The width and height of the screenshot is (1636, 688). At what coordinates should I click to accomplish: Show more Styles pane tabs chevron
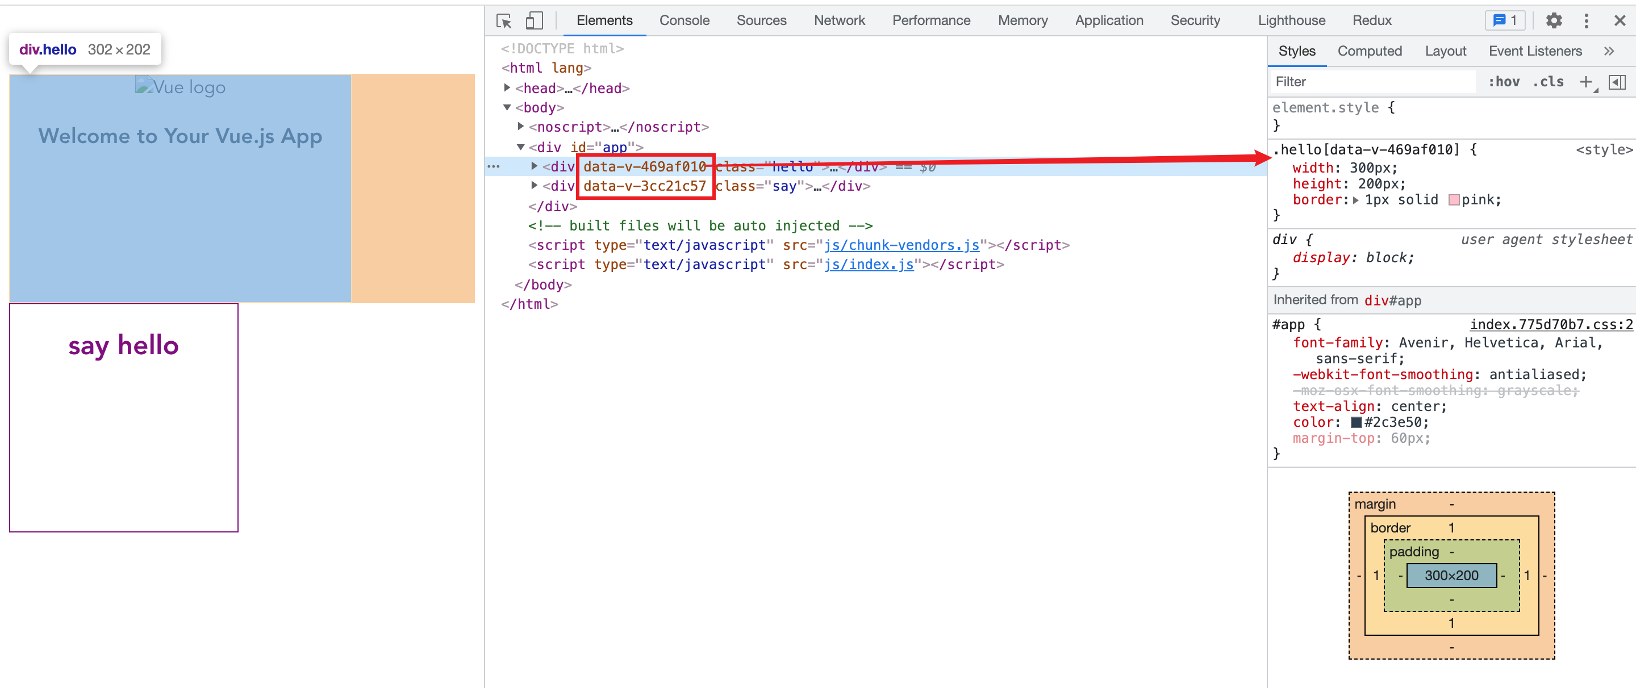click(1609, 52)
